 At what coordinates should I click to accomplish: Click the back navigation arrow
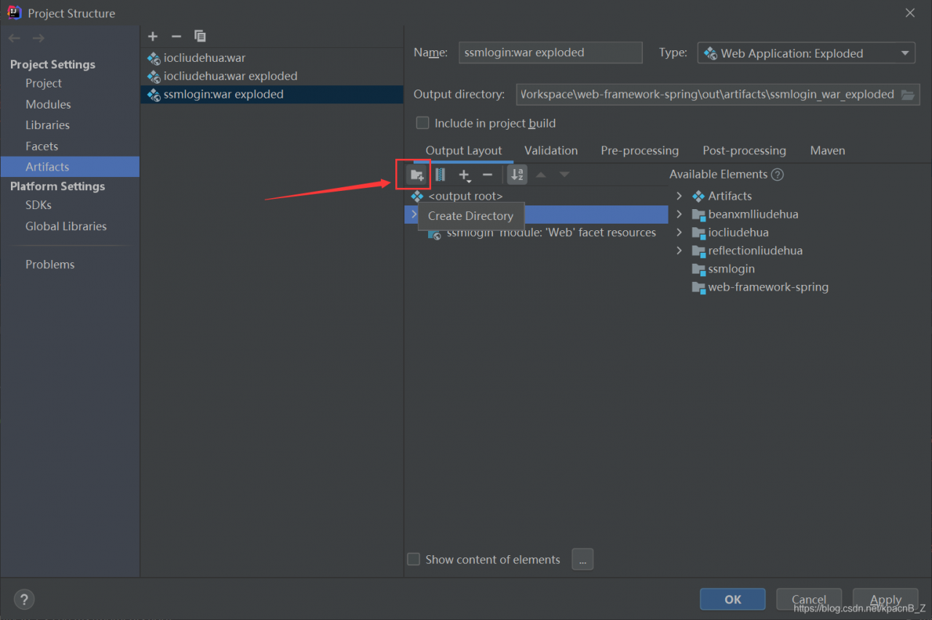pyautogui.click(x=15, y=38)
